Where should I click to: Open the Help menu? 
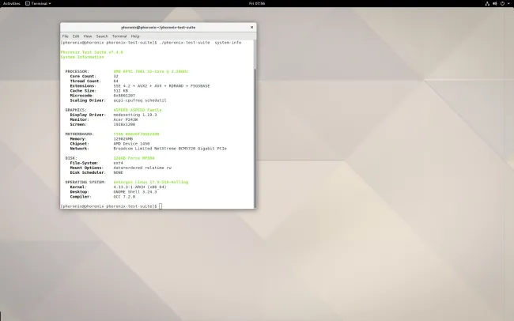click(x=135, y=36)
